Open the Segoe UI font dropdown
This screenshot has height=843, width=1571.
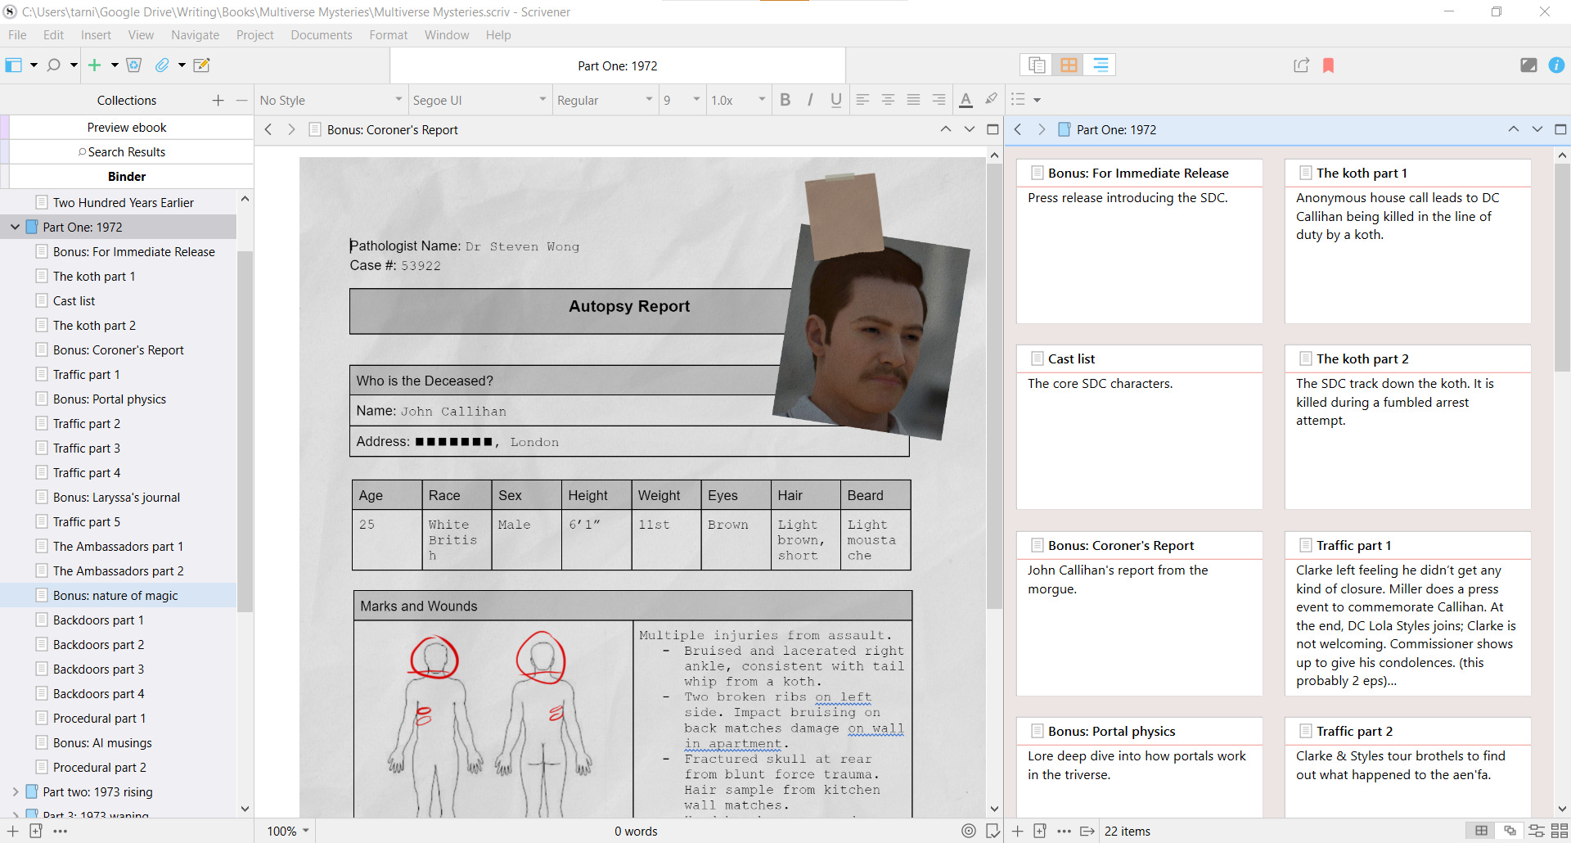pos(479,100)
